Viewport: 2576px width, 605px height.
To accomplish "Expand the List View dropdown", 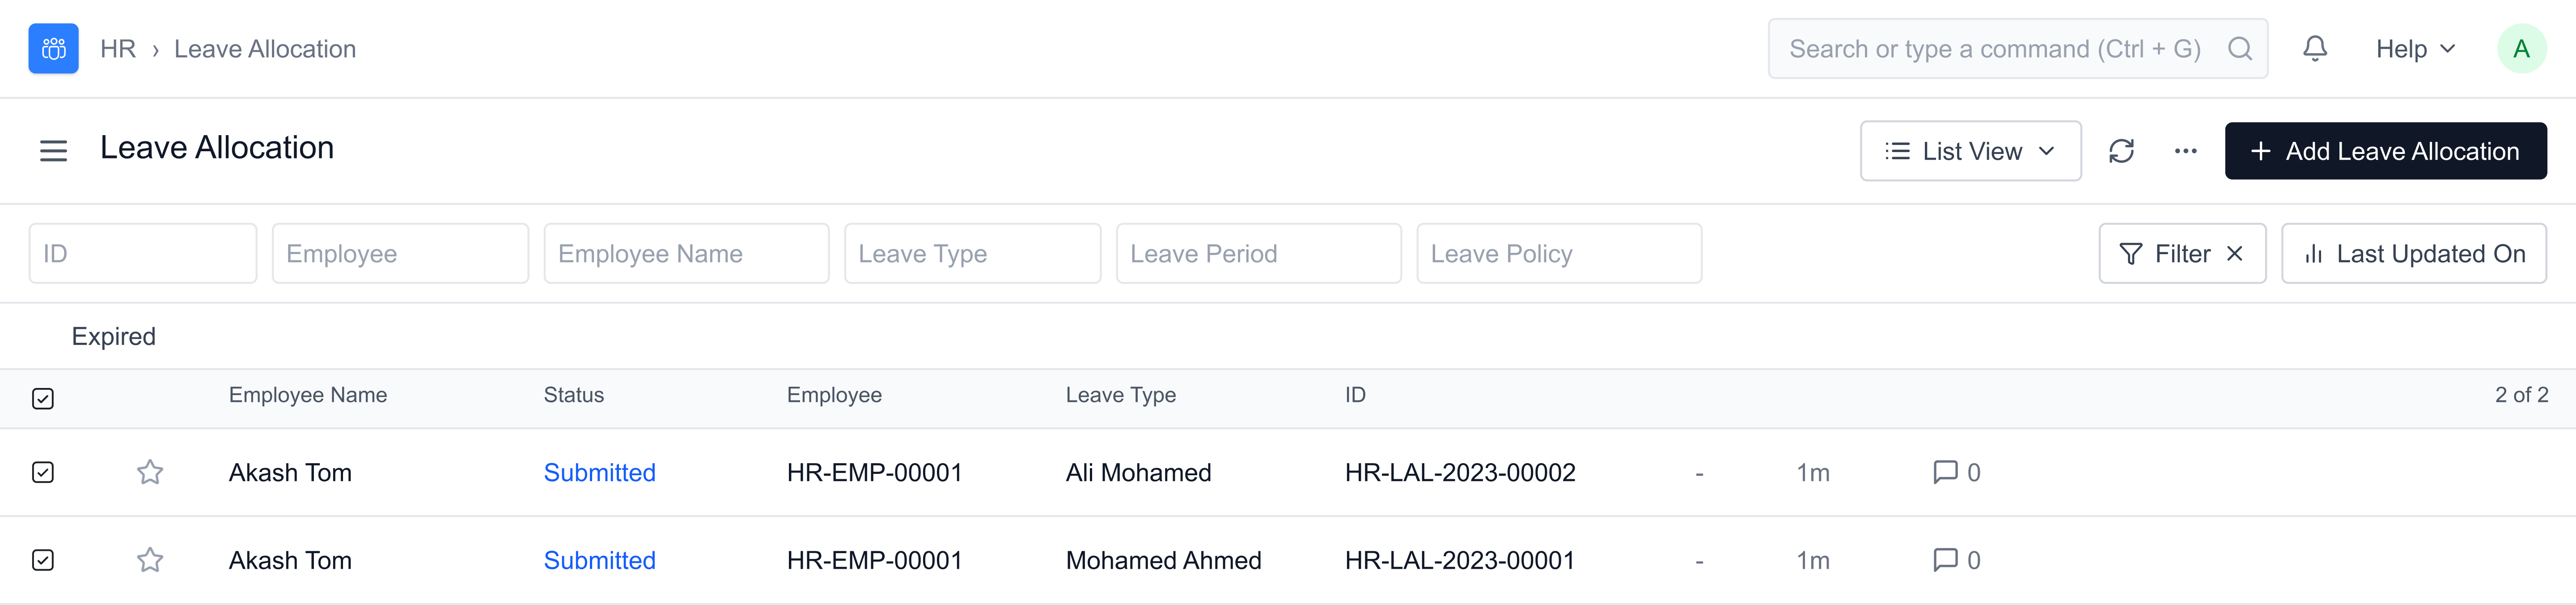I will [x=1969, y=151].
